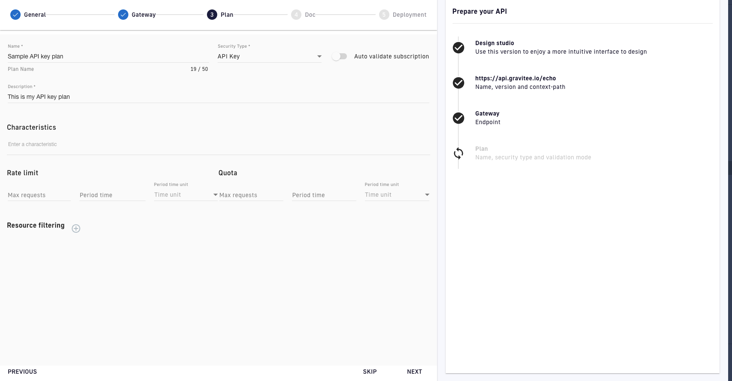The image size is (732, 381).
Task: Click the Plan in-progress sync icon
Action: 459,153
